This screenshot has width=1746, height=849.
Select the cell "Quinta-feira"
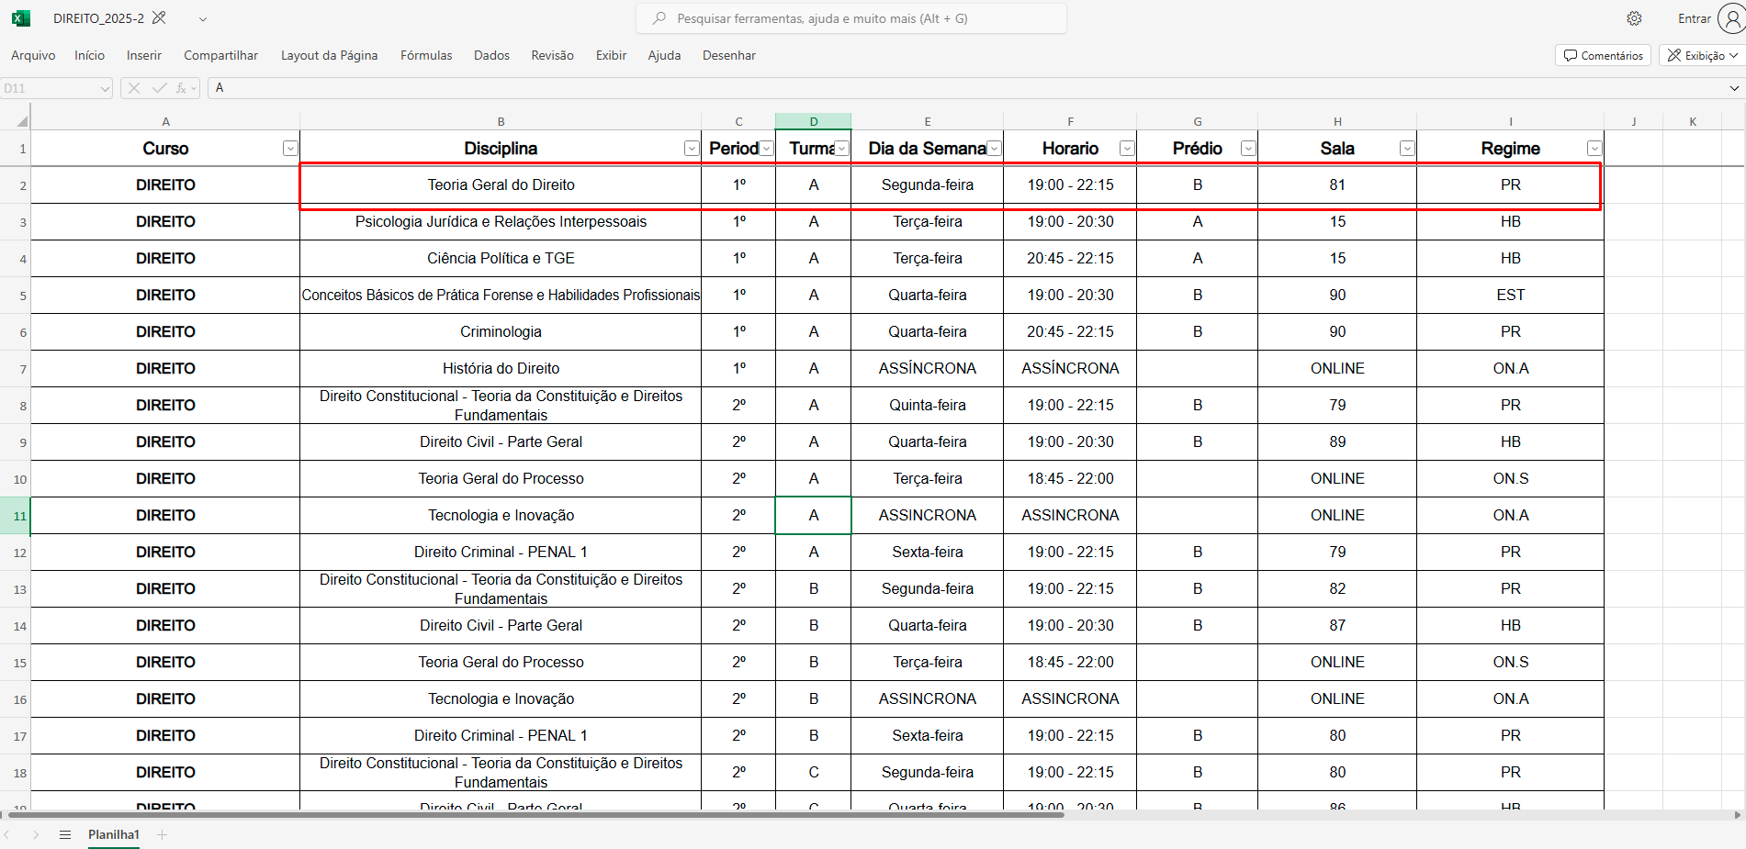coord(928,406)
